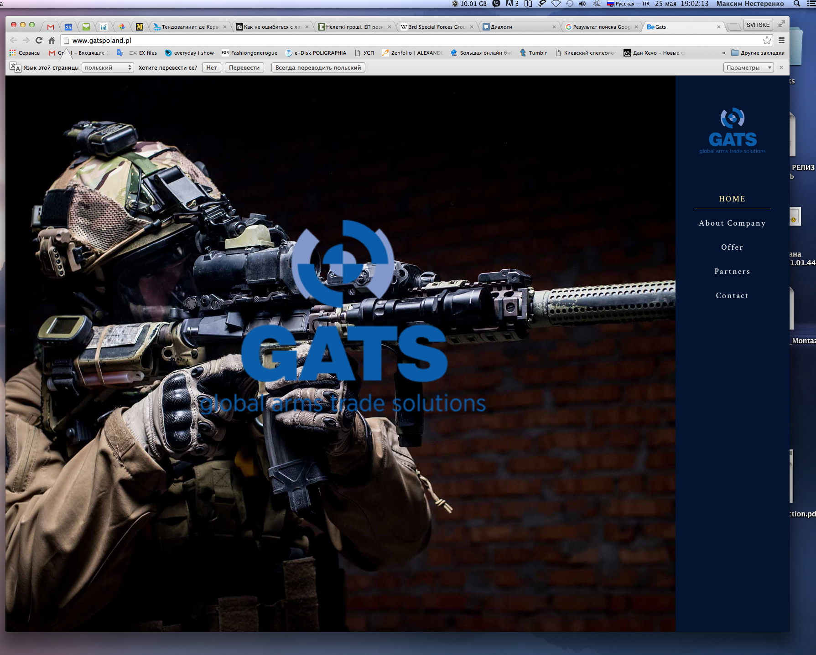Close the Gats tab
Screen dimensions: 816x655
719,27
